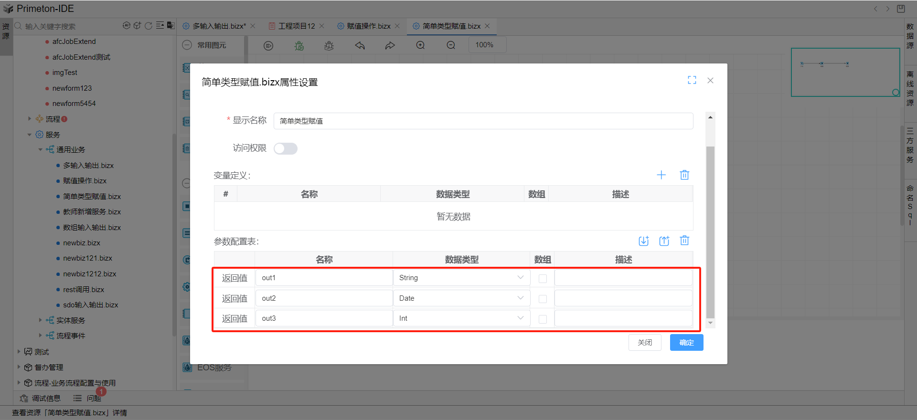Click the dialog vertical scrollbar

click(x=710, y=229)
